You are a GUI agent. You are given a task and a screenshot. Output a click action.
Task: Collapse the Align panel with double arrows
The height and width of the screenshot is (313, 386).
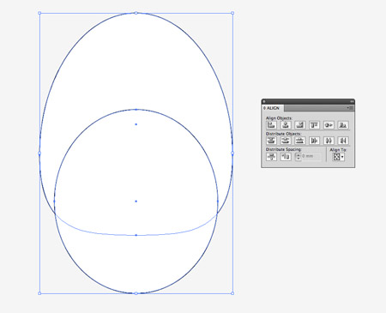pos(352,101)
